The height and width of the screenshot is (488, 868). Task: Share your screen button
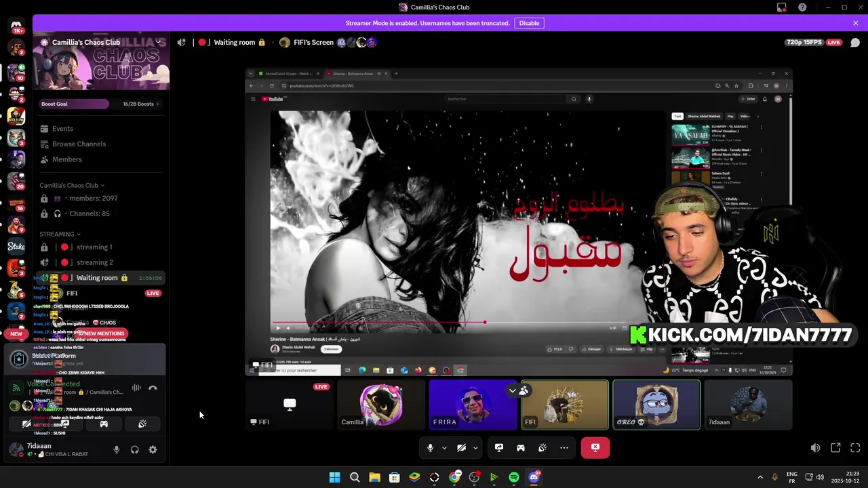point(499,447)
